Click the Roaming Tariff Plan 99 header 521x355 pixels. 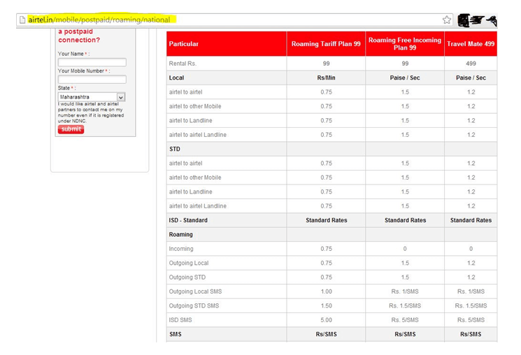click(326, 44)
